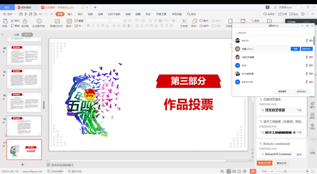Click the Private Chat (私聊) button
The height and width of the screenshot is (174, 317).
[x=295, y=49]
